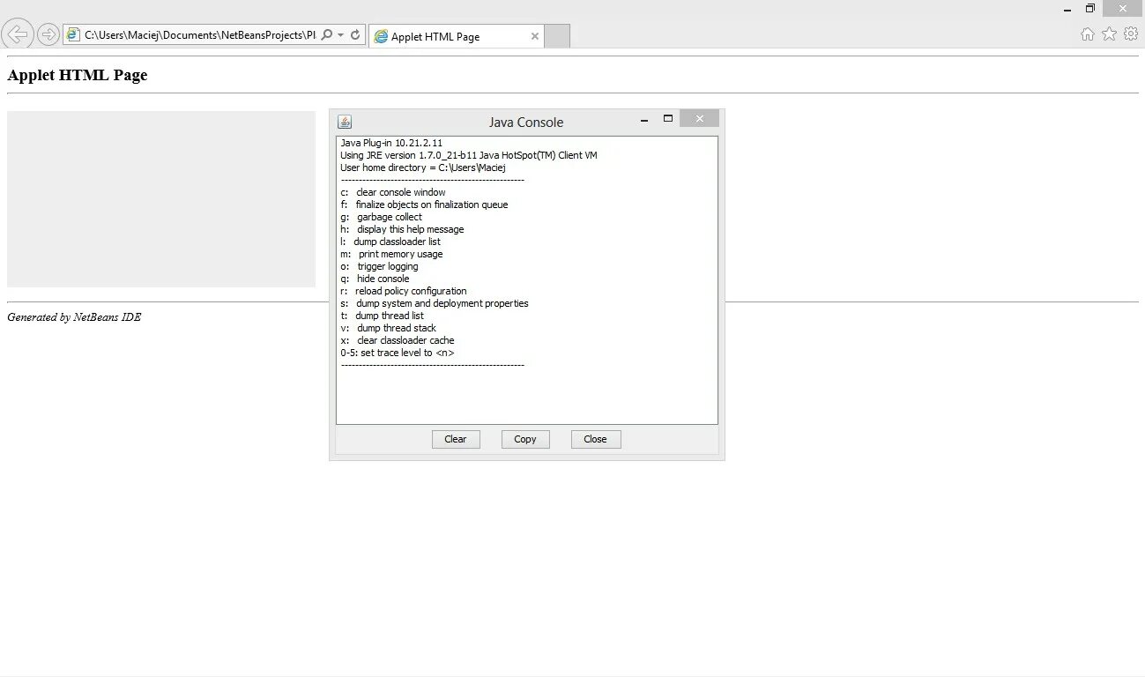The image size is (1145, 677).
Task: Minimize the browser window
Action: 1067,9
